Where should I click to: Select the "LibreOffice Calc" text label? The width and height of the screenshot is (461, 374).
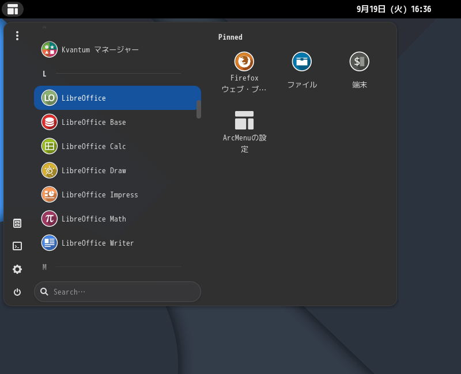[x=94, y=146]
